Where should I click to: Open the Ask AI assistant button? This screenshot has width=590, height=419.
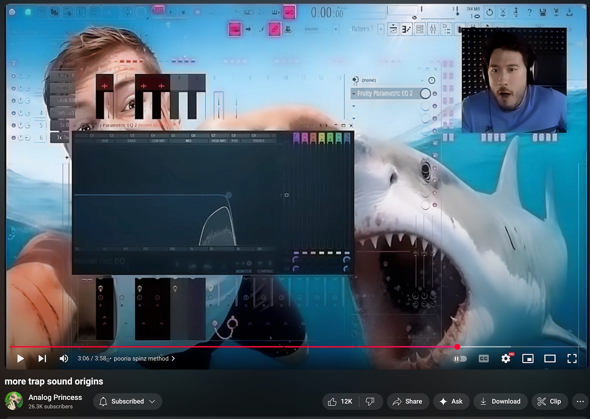point(451,401)
